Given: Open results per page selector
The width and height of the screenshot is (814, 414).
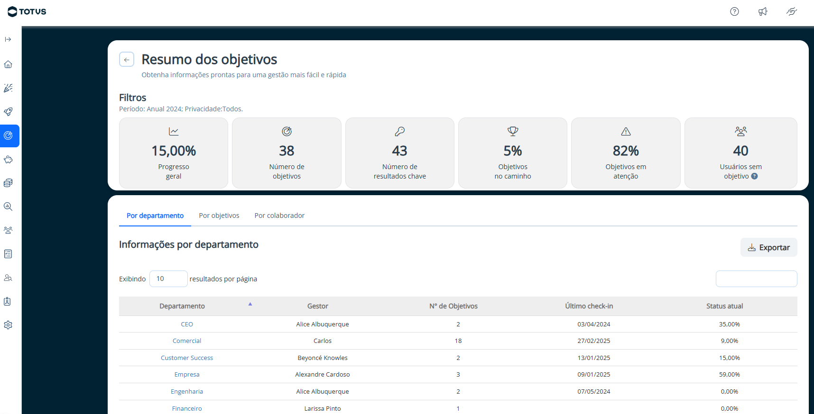Looking at the screenshot, I should [168, 279].
